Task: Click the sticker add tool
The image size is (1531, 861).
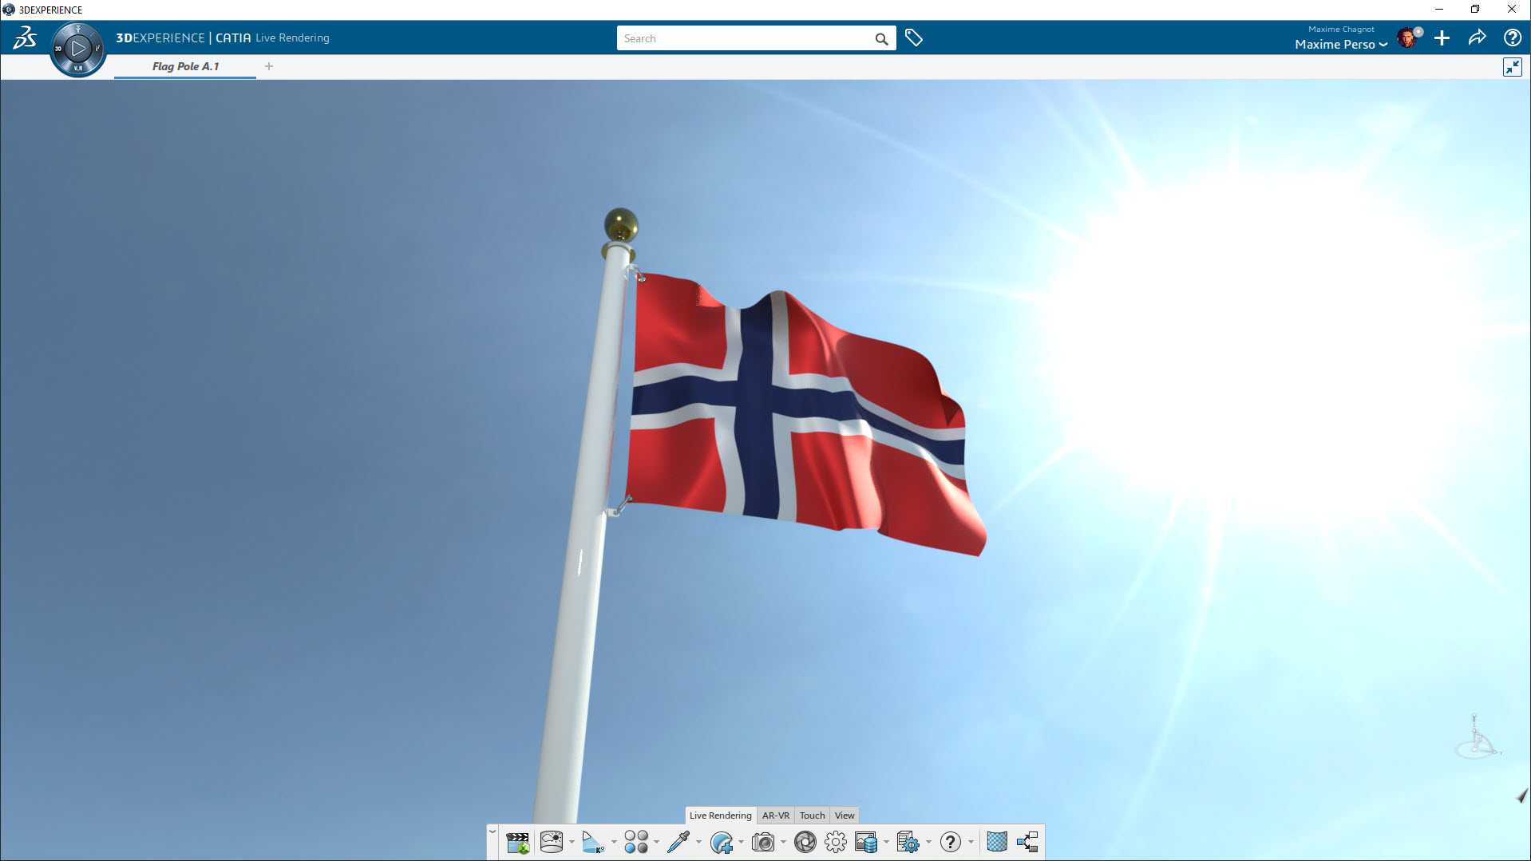Action: point(721,842)
